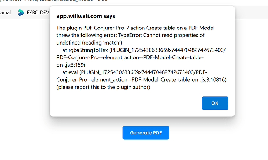Click the "(reading 'match')" error text
Screen dimensions: 268x160
(102, 43)
